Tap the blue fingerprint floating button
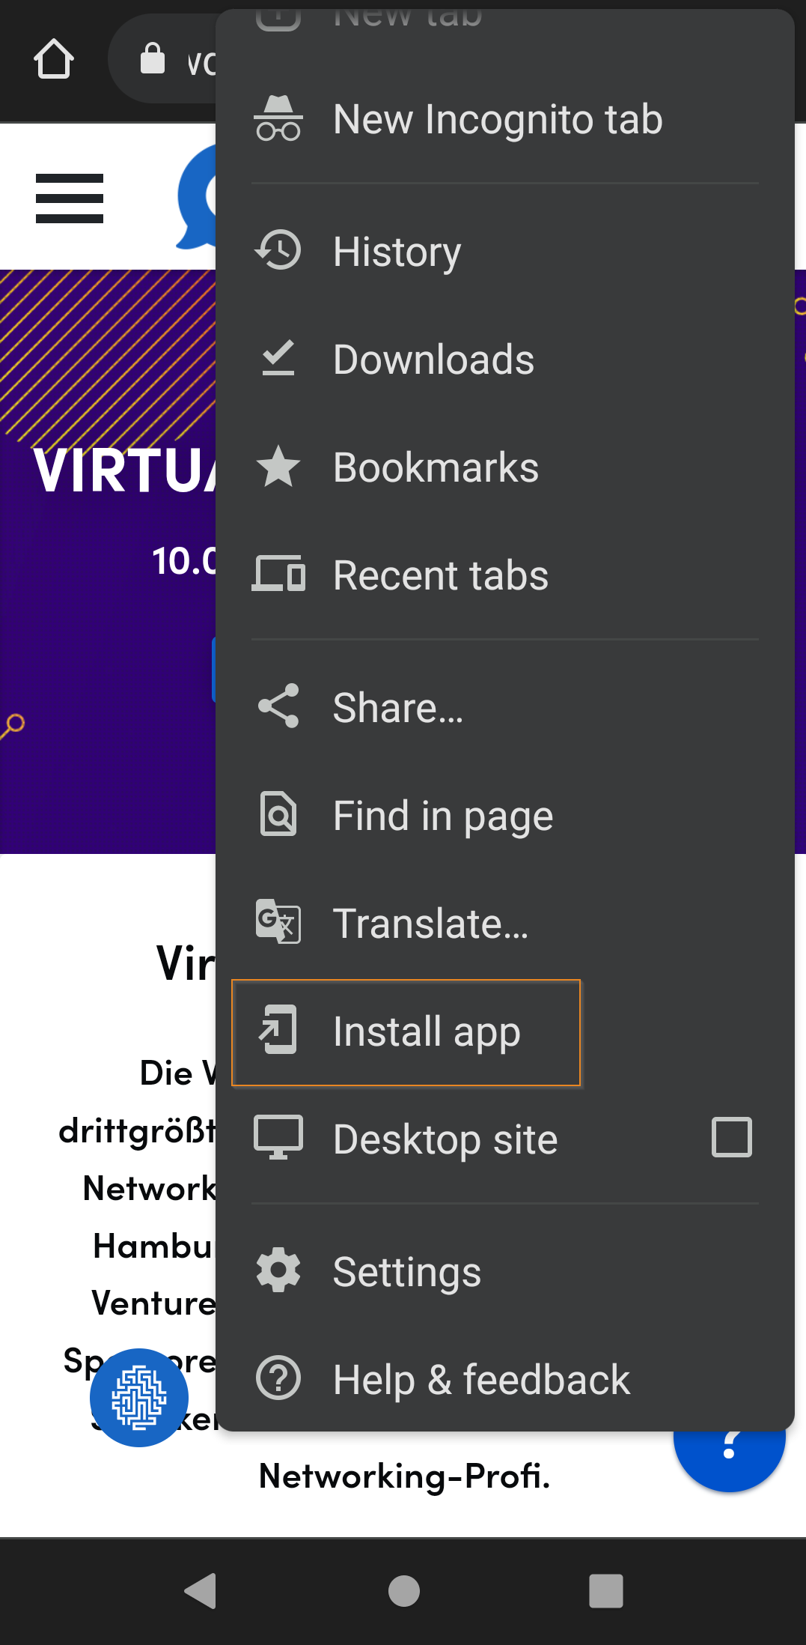The height and width of the screenshot is (1645, 806). tap(139, 1398)
